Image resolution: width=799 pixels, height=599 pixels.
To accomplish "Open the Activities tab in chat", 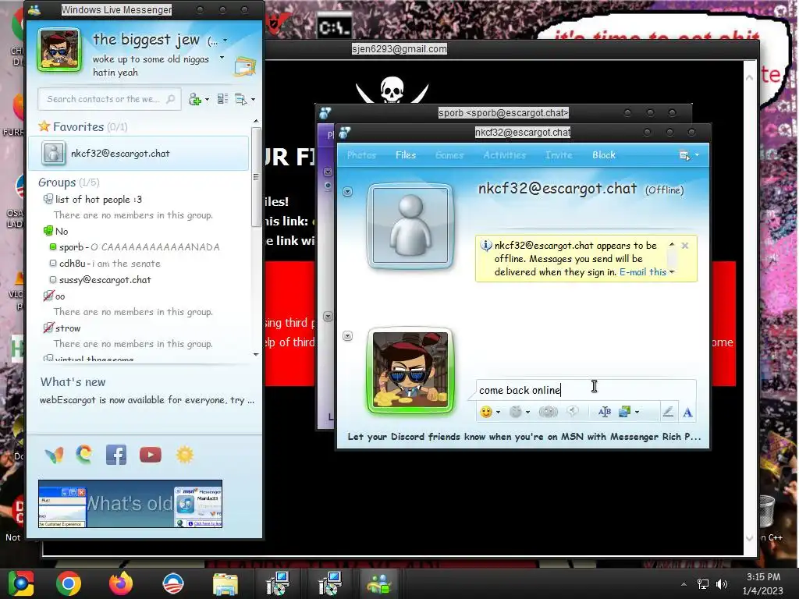I will point(505,155).
